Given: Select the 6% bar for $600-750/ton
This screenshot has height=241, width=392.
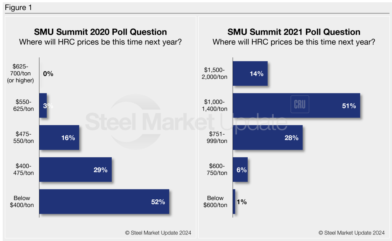Looking at the screenshot, I should (x=240, y=169).
